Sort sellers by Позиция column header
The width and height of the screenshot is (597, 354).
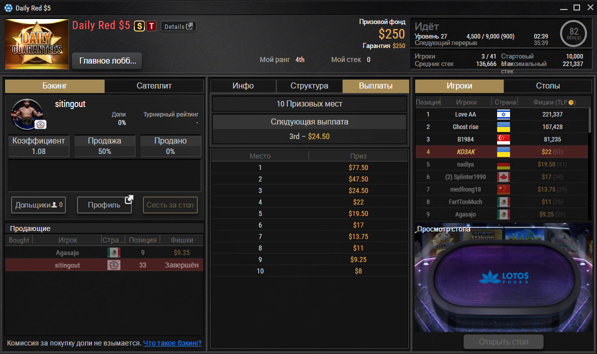tap(142, 240)
